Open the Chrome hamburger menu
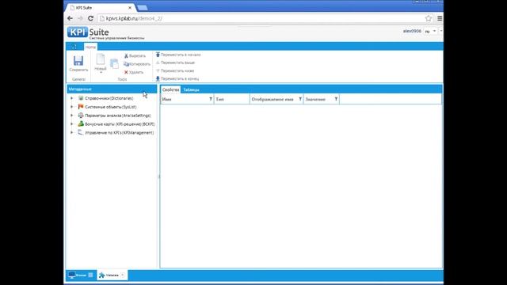Viewport: 507px width, 285px height. pos(440,18)
